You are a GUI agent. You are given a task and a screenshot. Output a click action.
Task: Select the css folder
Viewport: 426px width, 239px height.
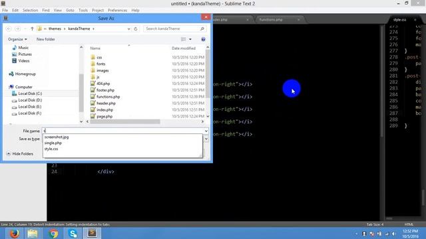pos(99,57)
